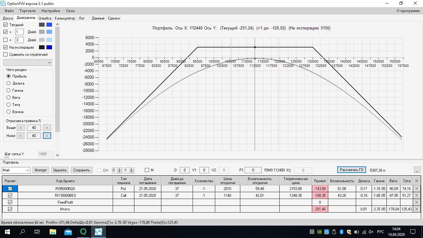
Task: Pick the dark blue На экспирацию swatch
Action: click(x=49, y=47)
